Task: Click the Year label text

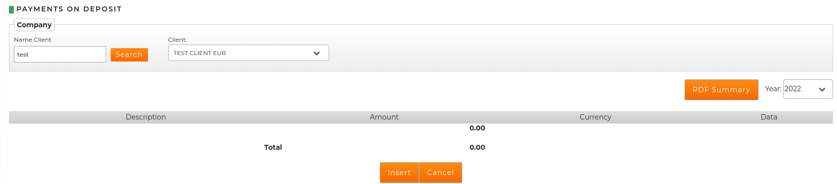Action: pyautogui.click(x=773, y=89)
